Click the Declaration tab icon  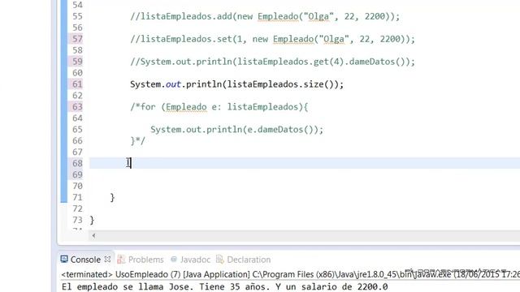[x=219, y=260]
